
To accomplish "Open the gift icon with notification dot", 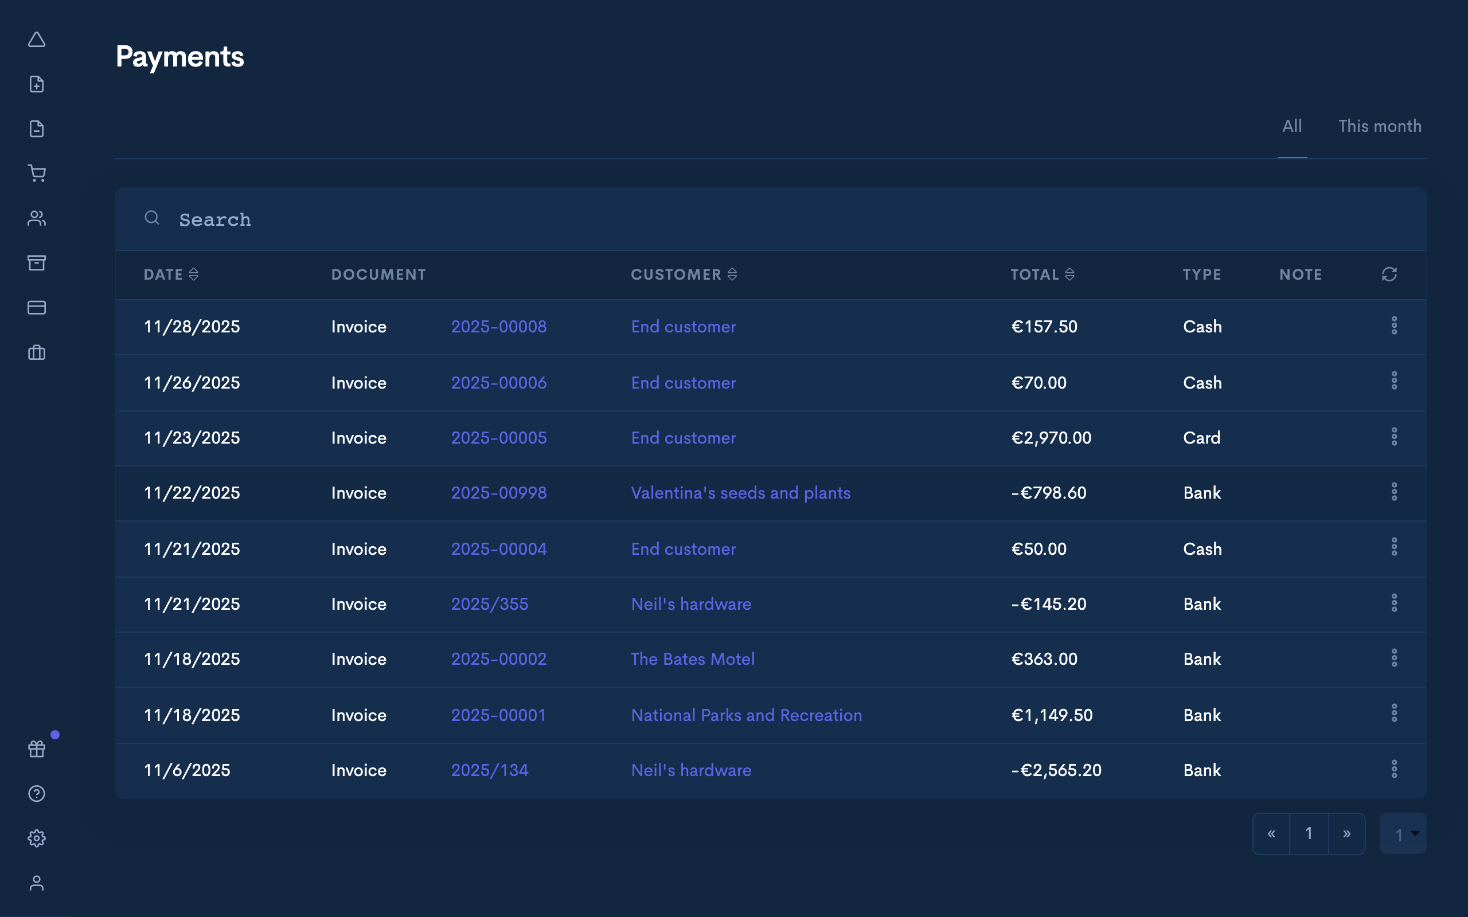I will 37,749.
